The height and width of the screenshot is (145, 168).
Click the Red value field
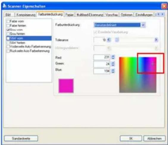coord(102,57)
